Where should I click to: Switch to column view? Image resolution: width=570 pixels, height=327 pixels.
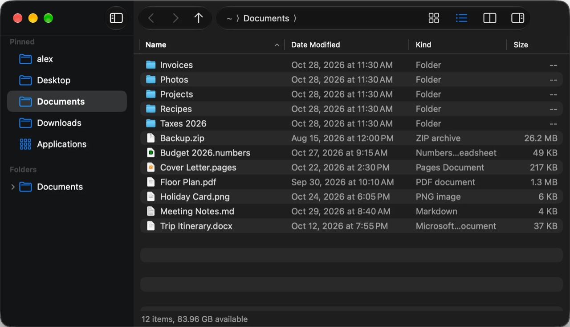pos(490,18)
